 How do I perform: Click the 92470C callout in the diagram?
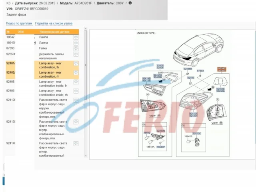pyautogui.click(x=196, y=133)
